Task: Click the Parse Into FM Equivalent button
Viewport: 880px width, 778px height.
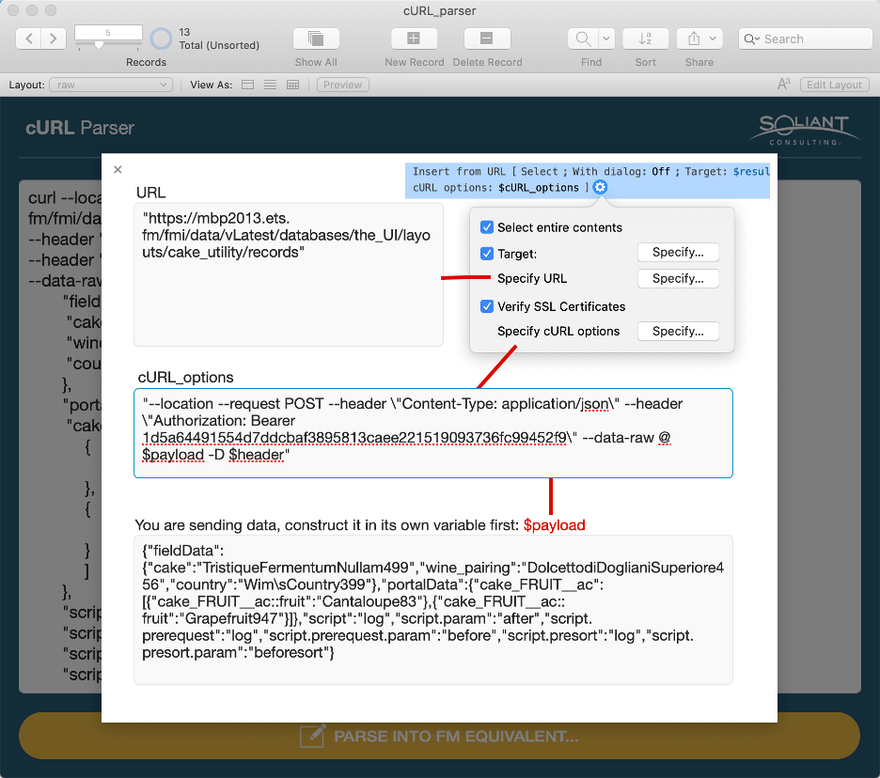Action: (439, 736)
